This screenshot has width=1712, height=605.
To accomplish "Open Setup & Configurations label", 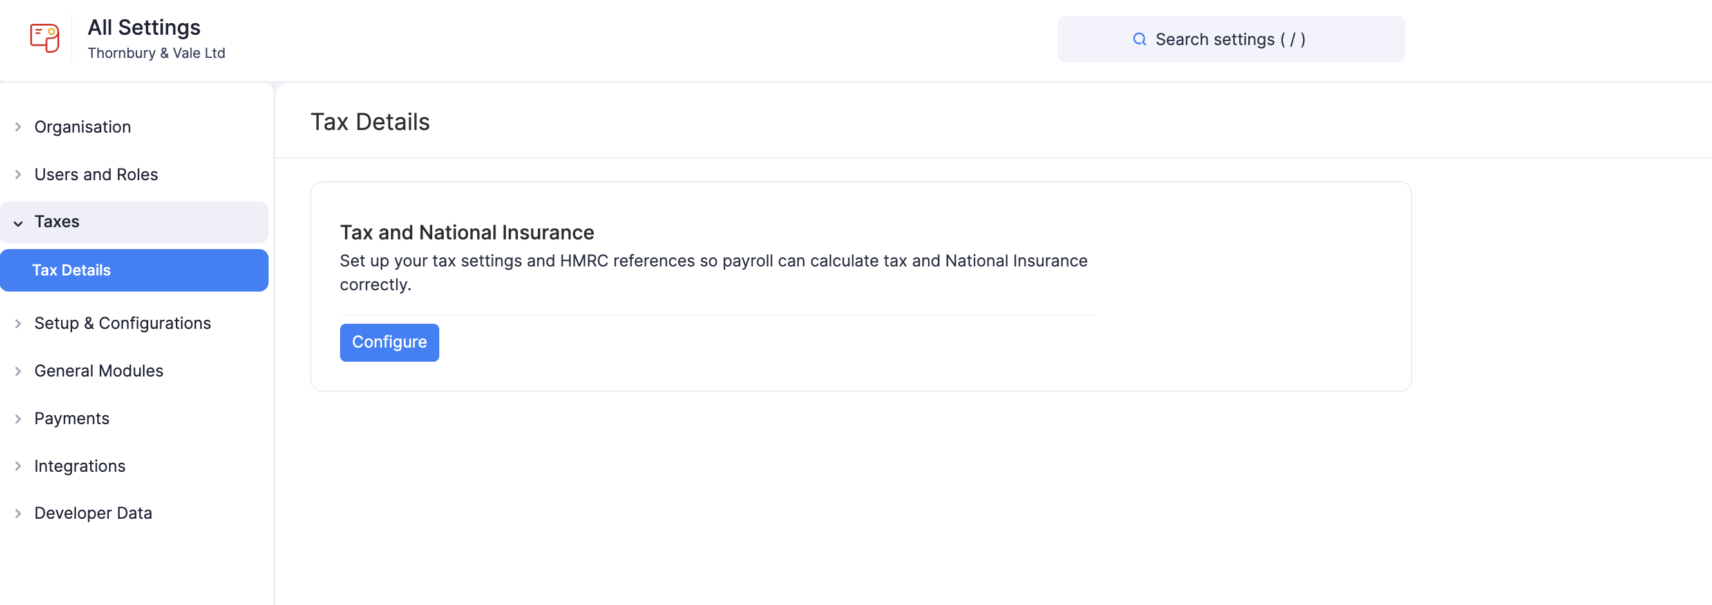I will point(122,324).
